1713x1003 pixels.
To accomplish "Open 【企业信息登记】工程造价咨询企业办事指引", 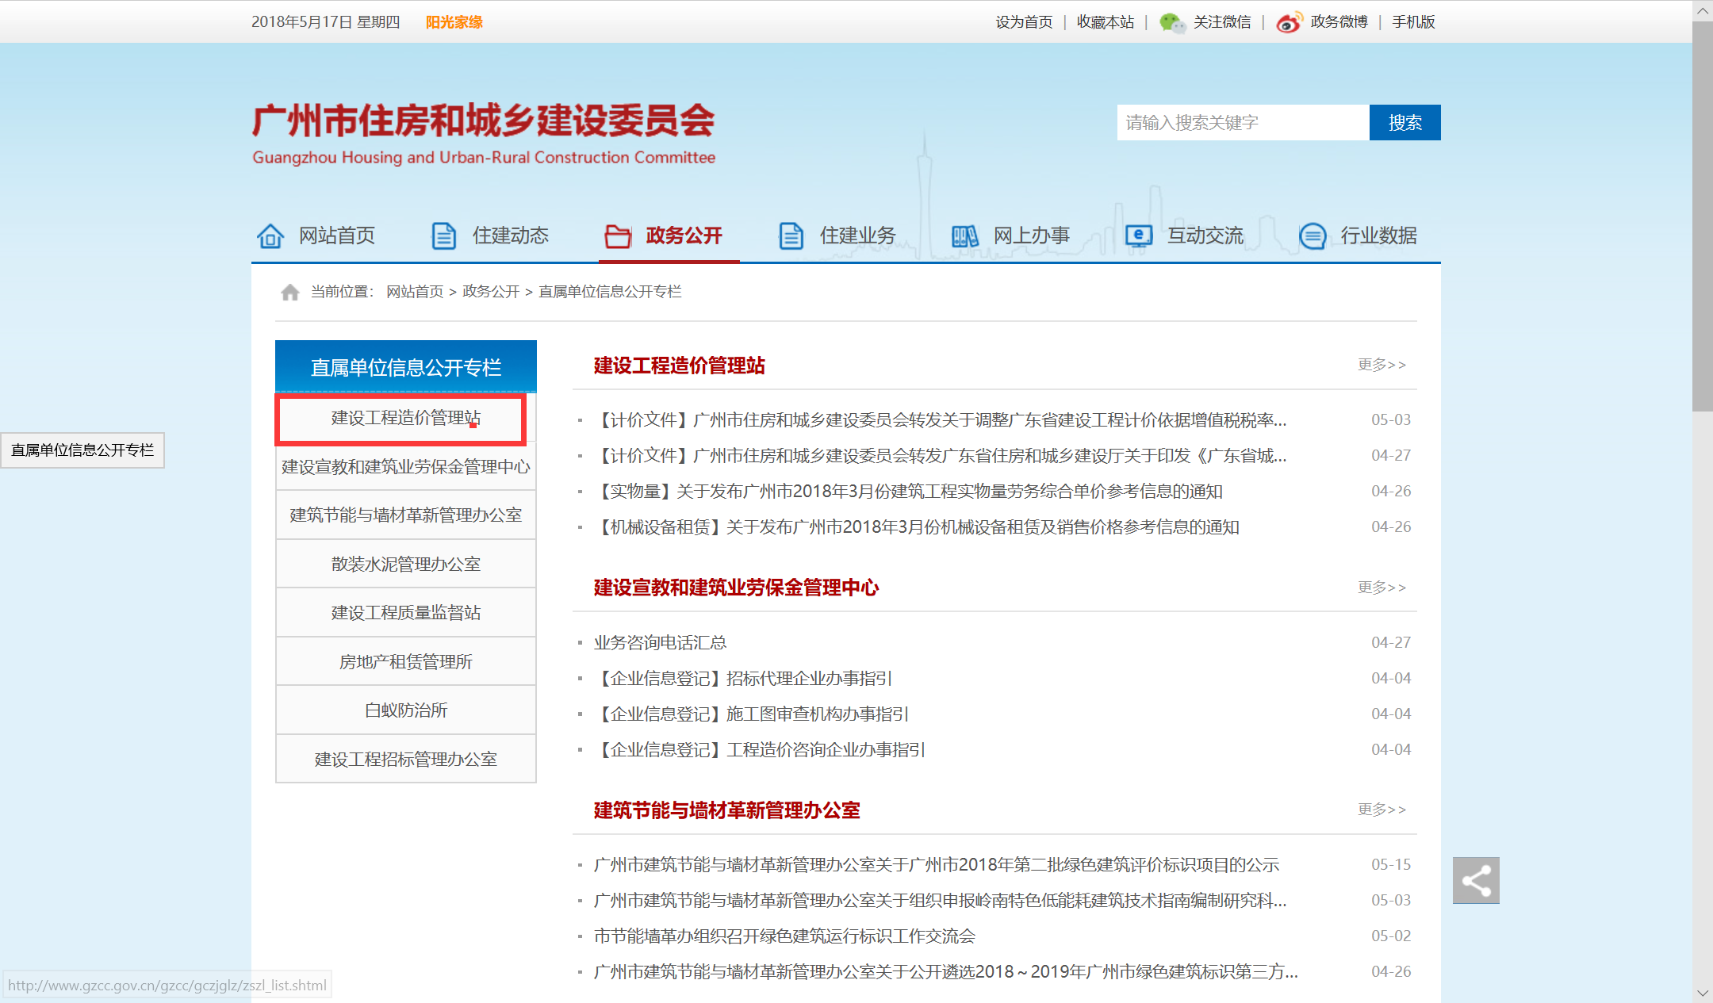I will pos(760,750).
